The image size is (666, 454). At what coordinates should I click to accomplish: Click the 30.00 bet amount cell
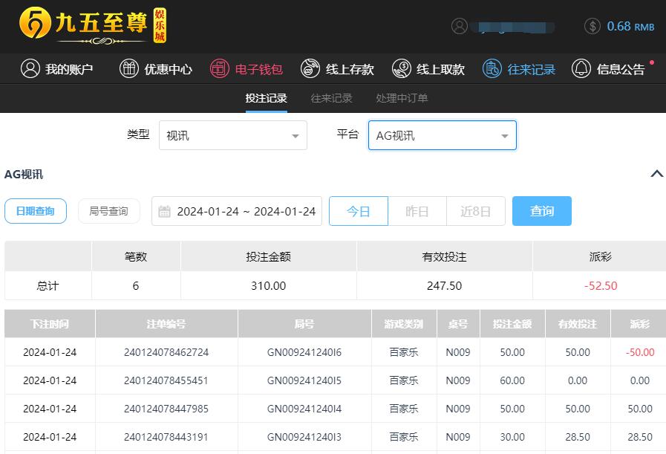tap(512, 437)
